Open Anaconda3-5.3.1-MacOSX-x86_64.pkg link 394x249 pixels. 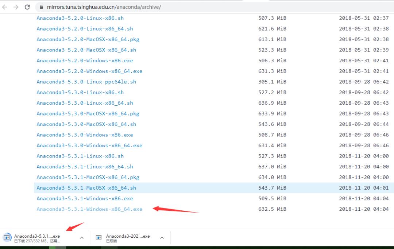[x=88, y=178]
